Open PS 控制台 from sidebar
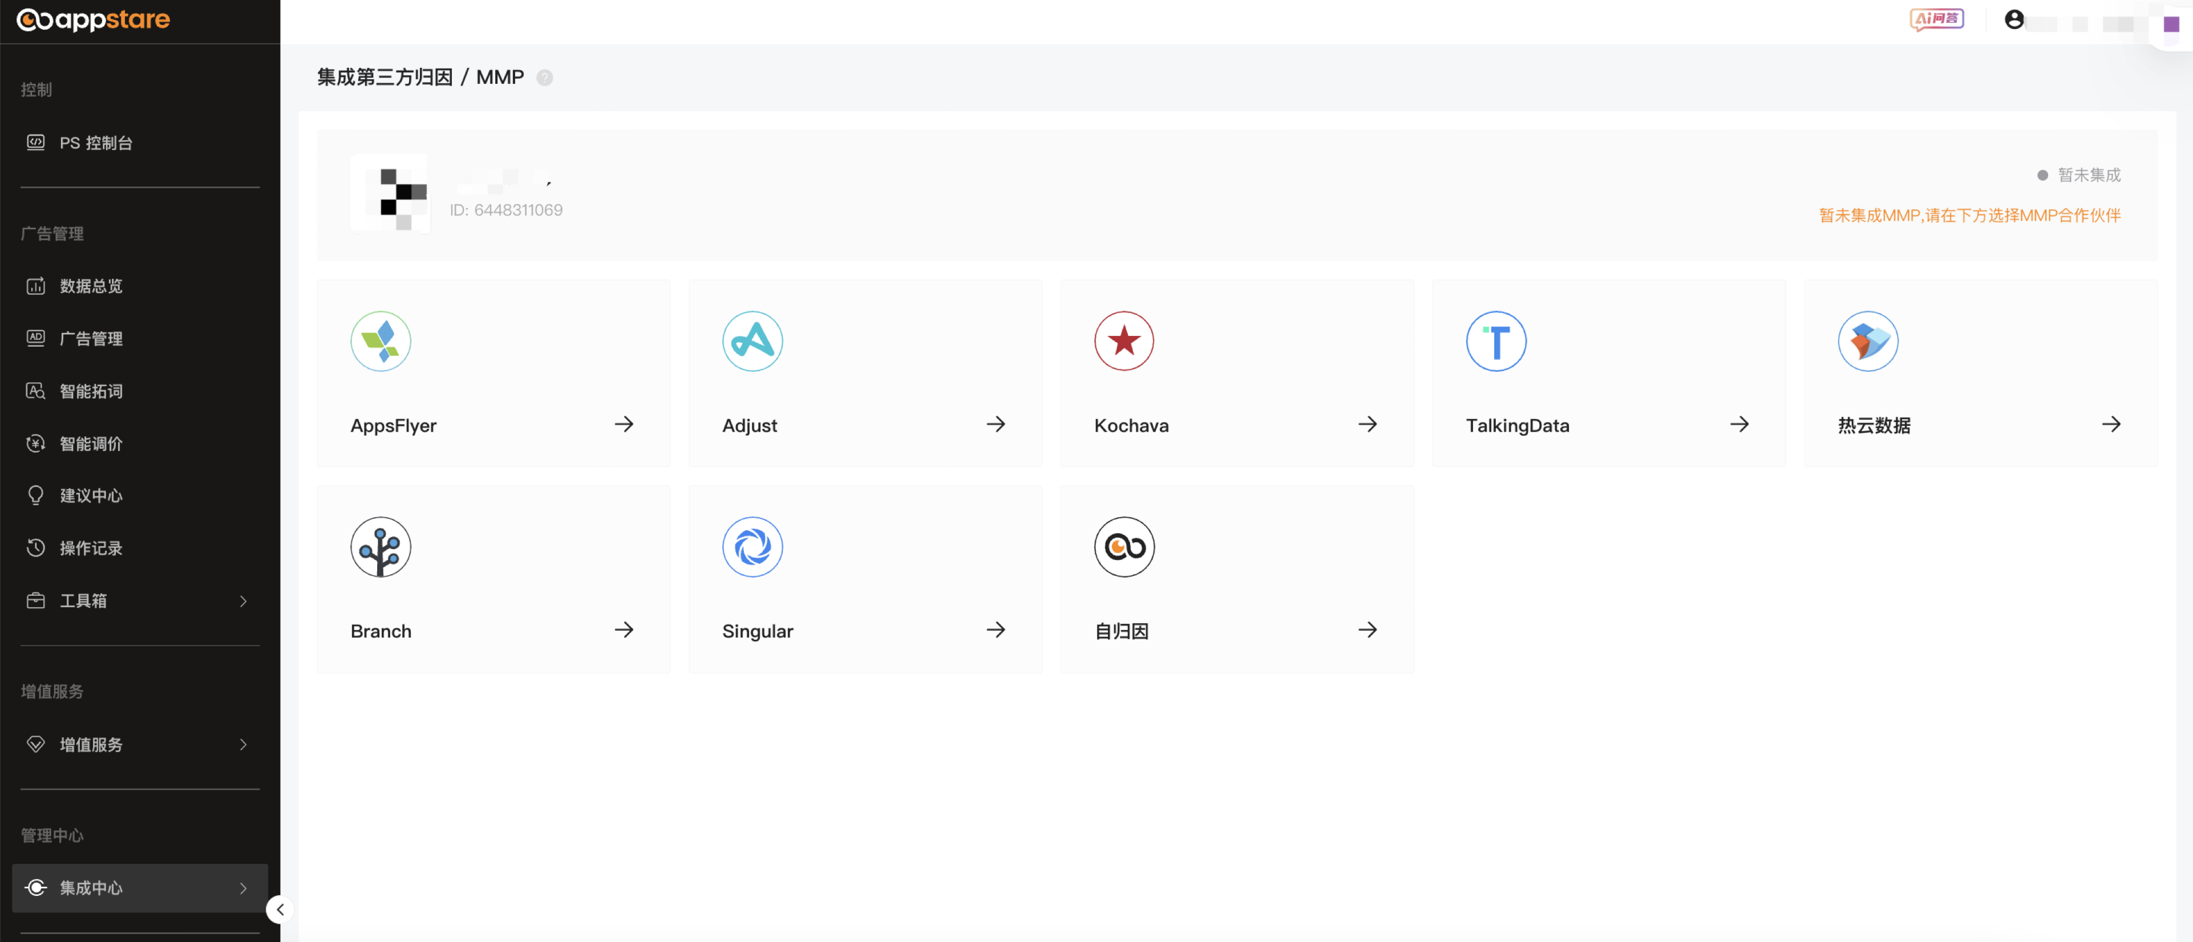The height and width of the screenshot is (942, 2193). point(95,143)
